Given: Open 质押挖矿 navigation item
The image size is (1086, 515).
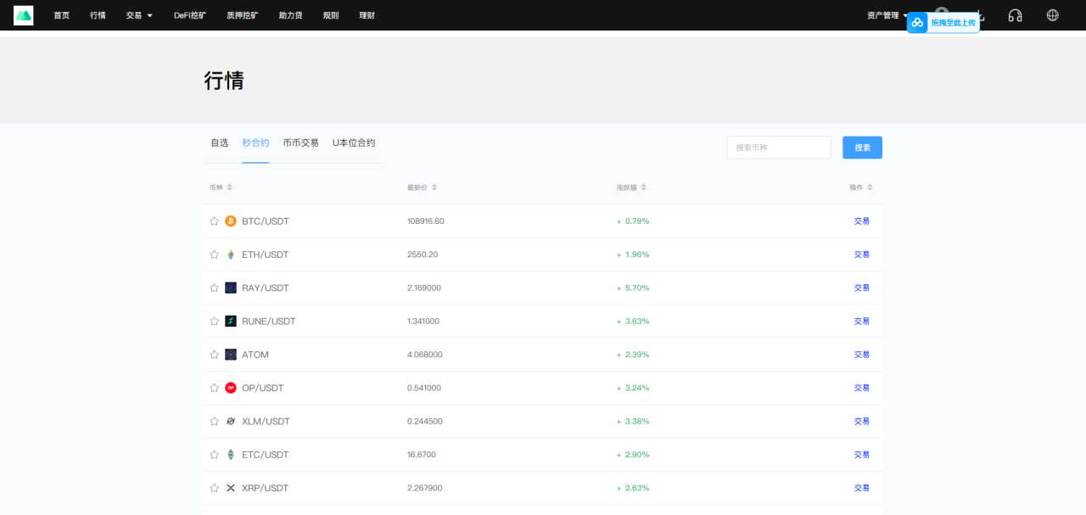Looking at the screenshot, I should click(x=243, y=15).
